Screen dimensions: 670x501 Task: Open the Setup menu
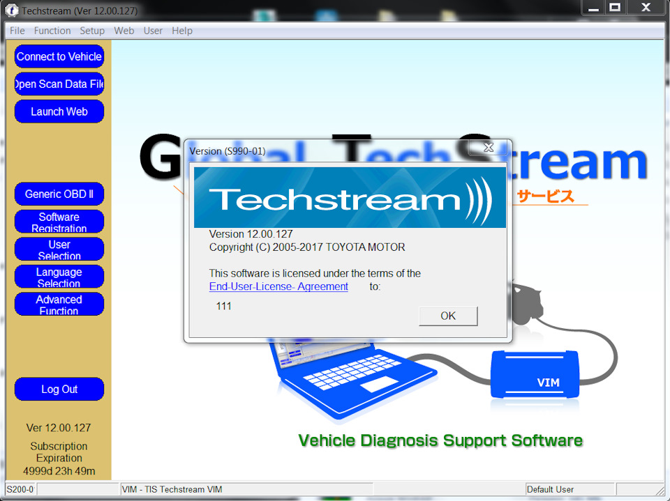tap(92, 31)
